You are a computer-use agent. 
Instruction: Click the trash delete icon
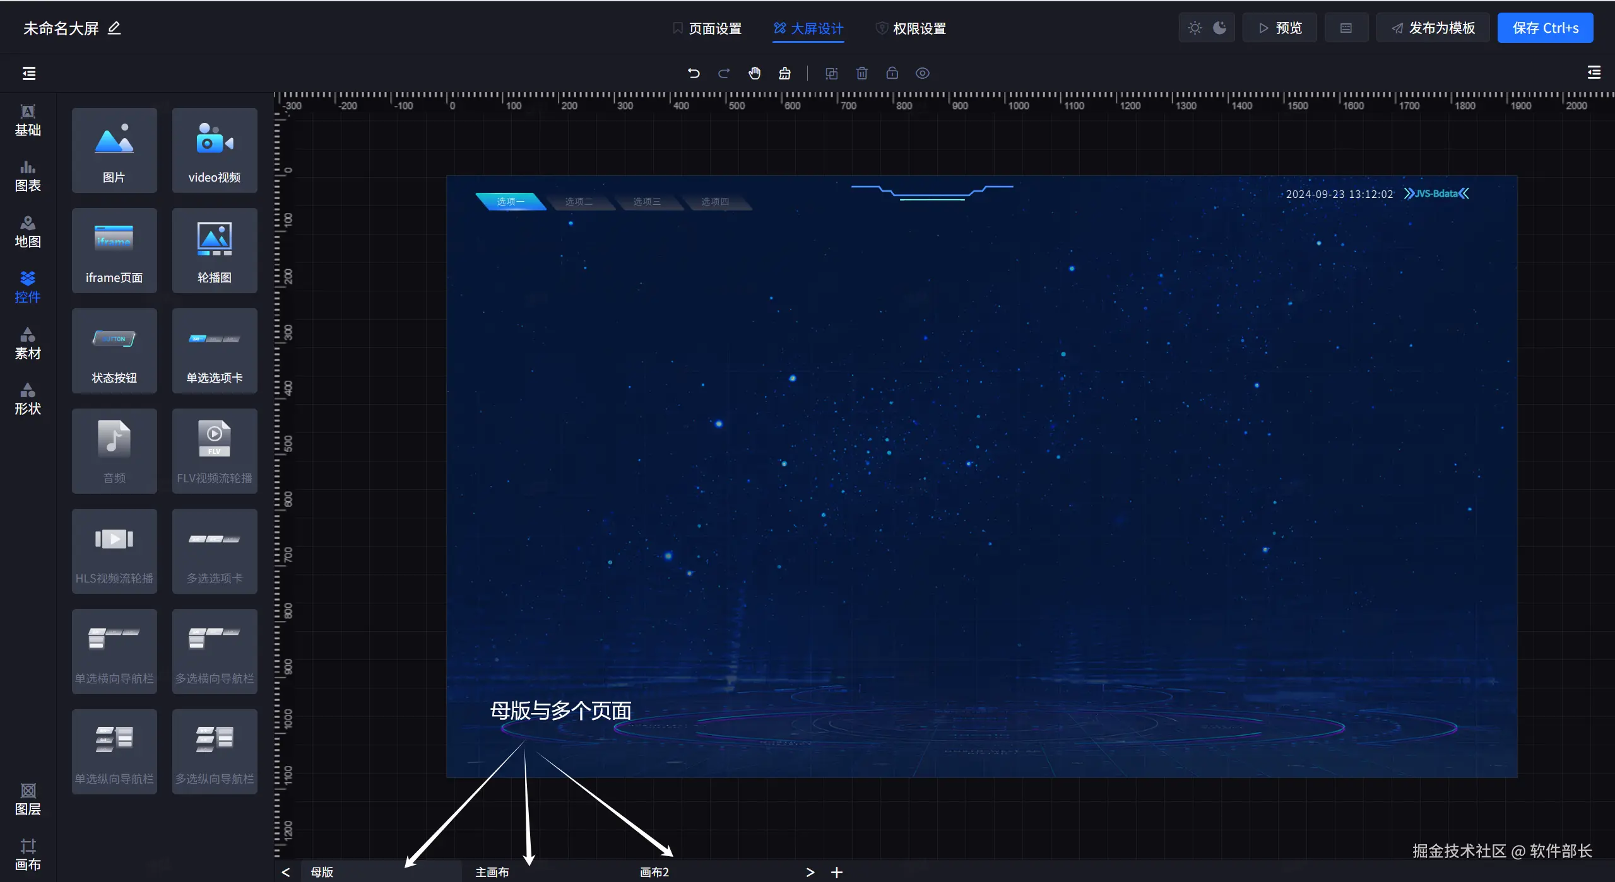tap(861, 73)
